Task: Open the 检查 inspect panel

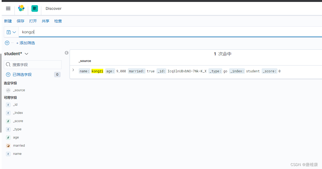Action: 58,21
